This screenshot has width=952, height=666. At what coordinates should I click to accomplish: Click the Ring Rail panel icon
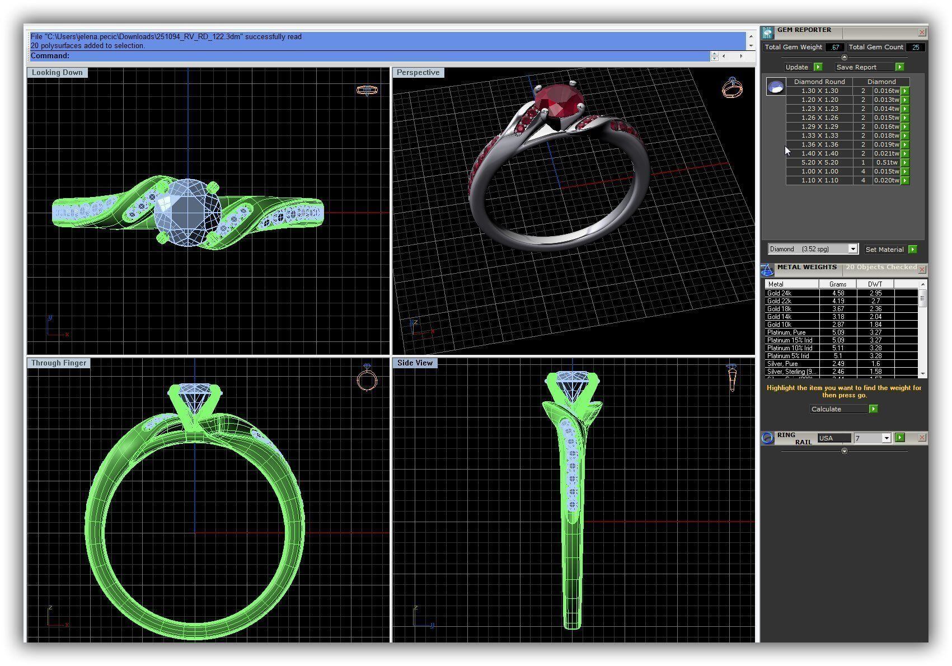(767, 438)
